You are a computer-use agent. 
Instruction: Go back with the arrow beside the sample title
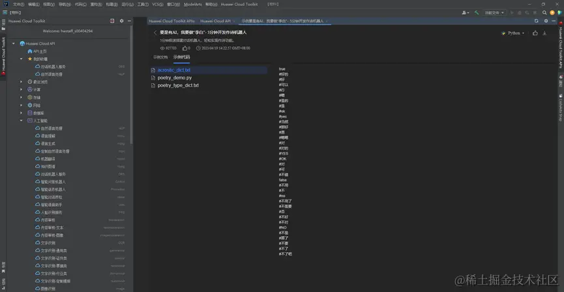pos(155,33)
